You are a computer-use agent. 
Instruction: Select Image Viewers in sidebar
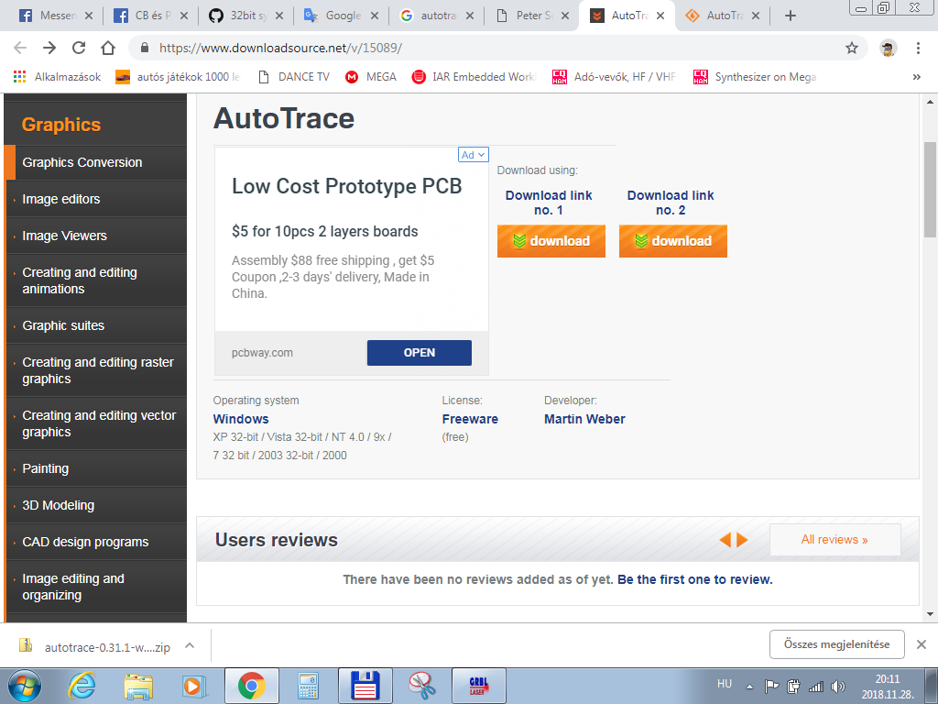(65, 236)
